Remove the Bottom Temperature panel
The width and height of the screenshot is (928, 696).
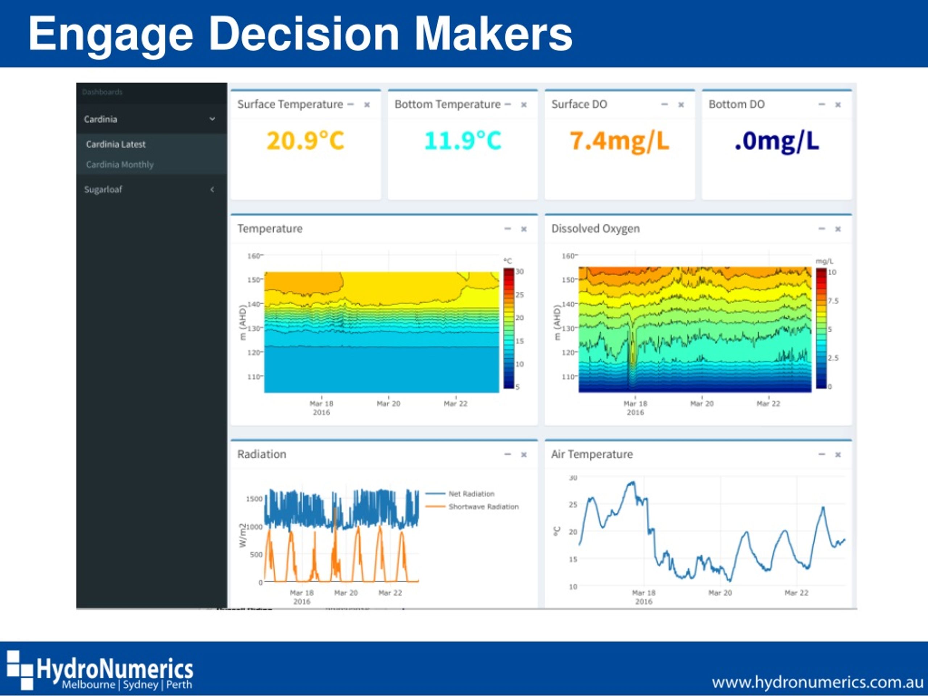[523, 104]
